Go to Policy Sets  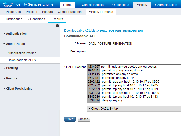tap(13, 12)
